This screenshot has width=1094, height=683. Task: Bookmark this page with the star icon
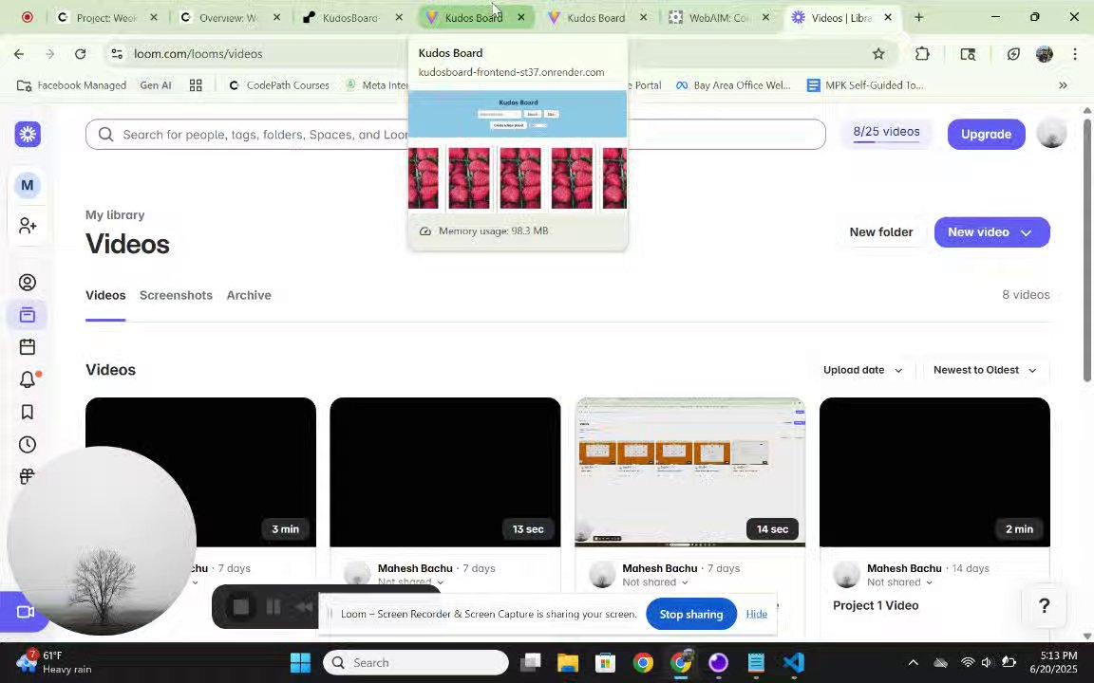click(x=878, y=54)
